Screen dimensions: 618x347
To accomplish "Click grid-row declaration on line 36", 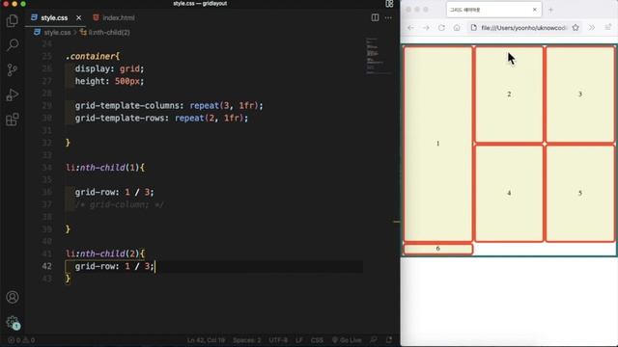I will (x=114, y=193).
